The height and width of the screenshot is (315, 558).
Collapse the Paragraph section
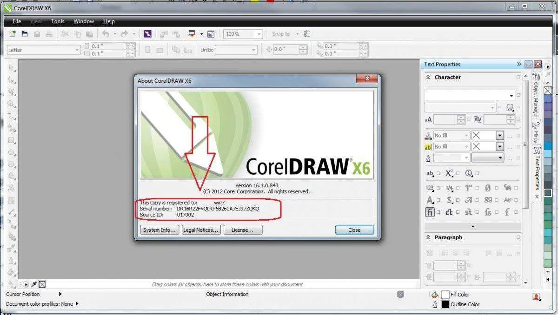click(x=428, y=237)
